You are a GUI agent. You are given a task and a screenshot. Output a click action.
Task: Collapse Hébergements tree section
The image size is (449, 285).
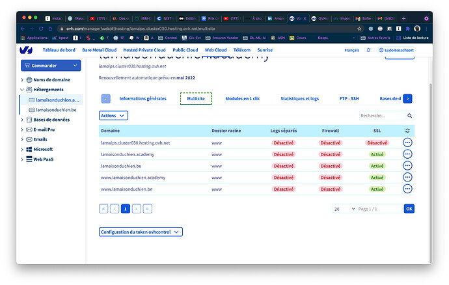click(x=22, y=90)
